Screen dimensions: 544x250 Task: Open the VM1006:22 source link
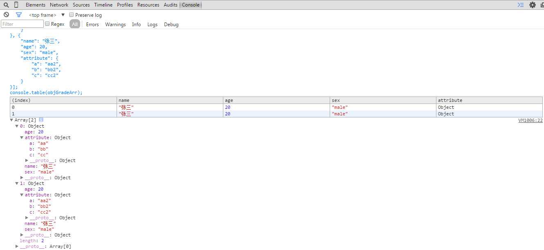(x=530, y=120)
